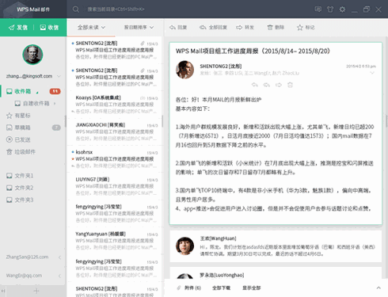388x297 pixels.
Task: Click the search magnifier icon
Action: 76,10
